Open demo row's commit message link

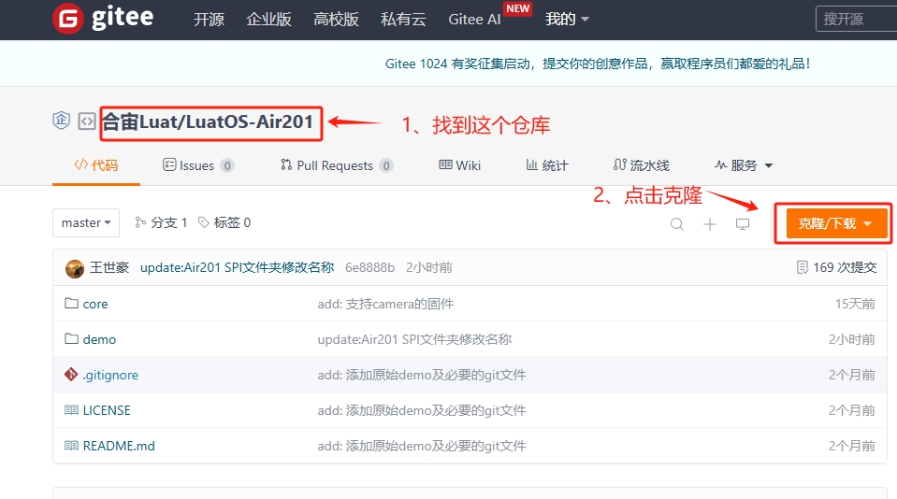(x=414, y=339)
